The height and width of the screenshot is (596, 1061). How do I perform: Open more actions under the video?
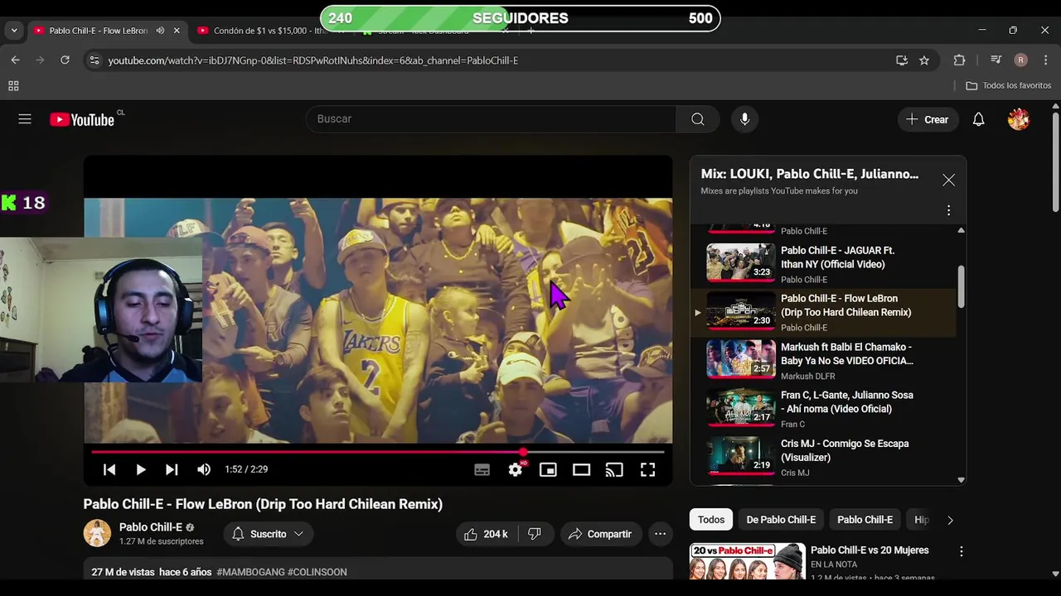coord(660,534)
